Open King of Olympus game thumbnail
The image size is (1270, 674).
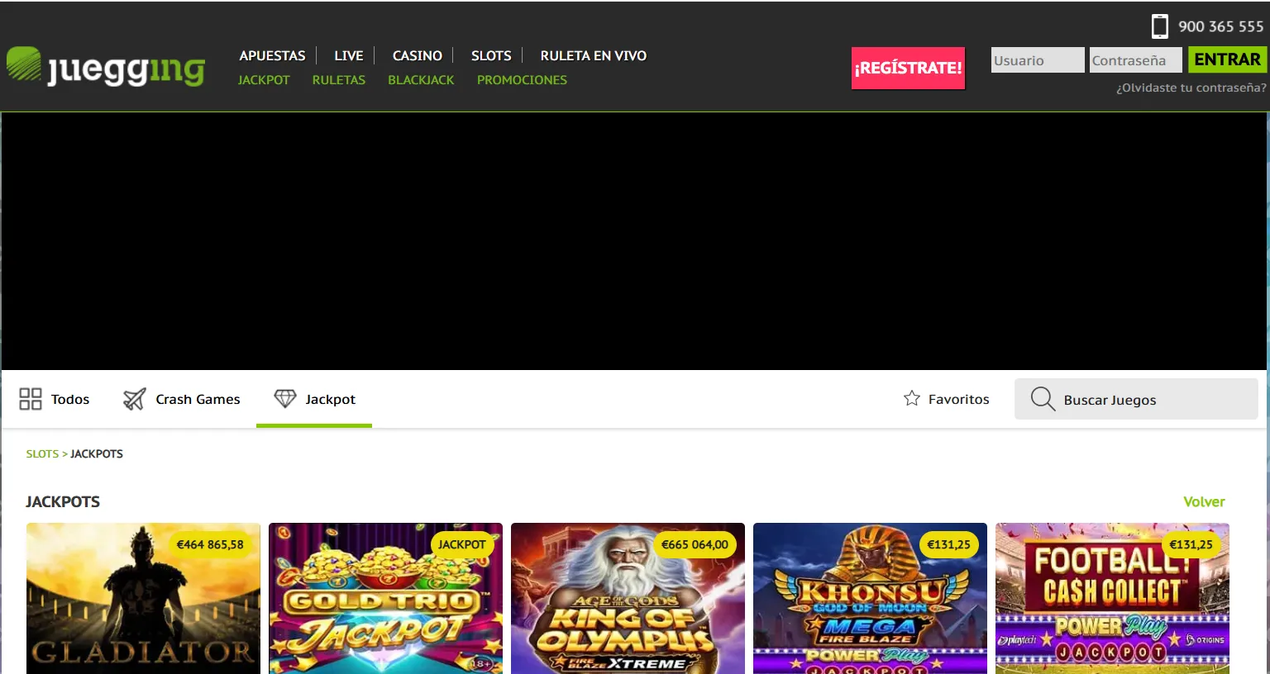click(x=628, y=598)
